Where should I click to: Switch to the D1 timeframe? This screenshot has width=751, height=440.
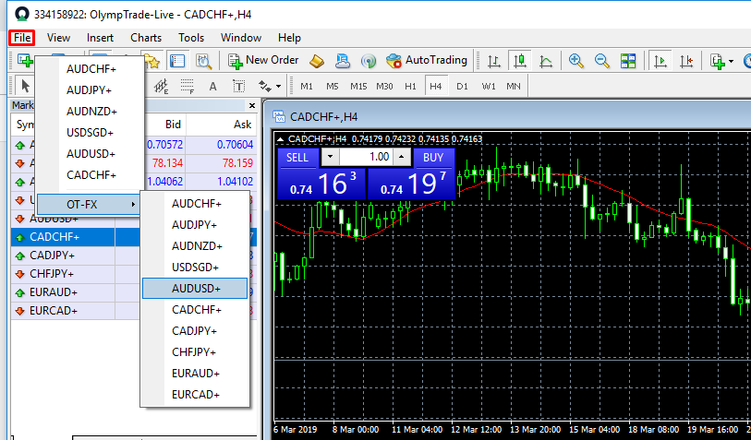pos(462,86)
